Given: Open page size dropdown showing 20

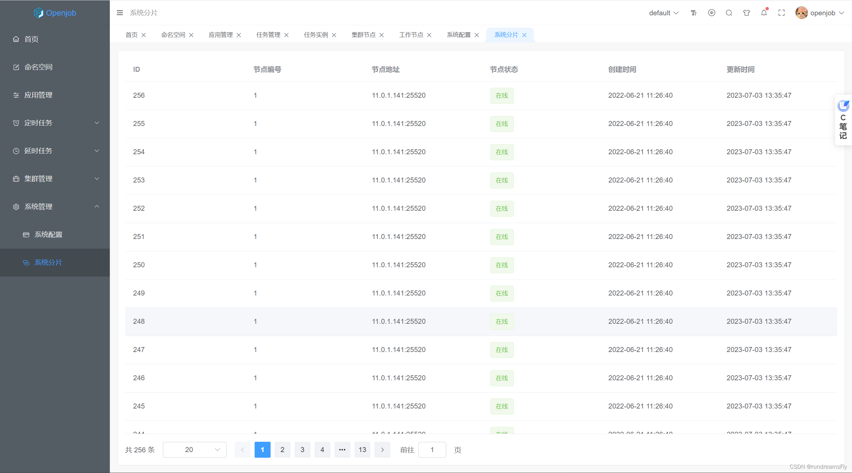Looking at the screenshot, I should pos(195,450).
